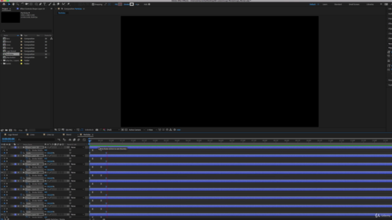Select the Roto Brush tool
Image resolution: width=392 pixels, height=220 pixels.
64,4
